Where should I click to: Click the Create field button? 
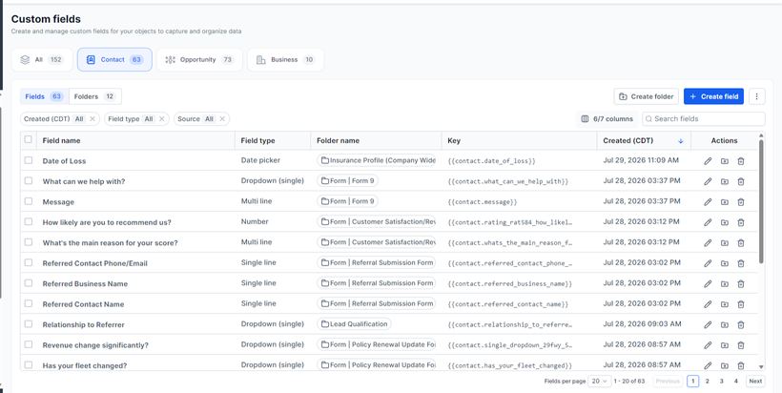point(713,96)
